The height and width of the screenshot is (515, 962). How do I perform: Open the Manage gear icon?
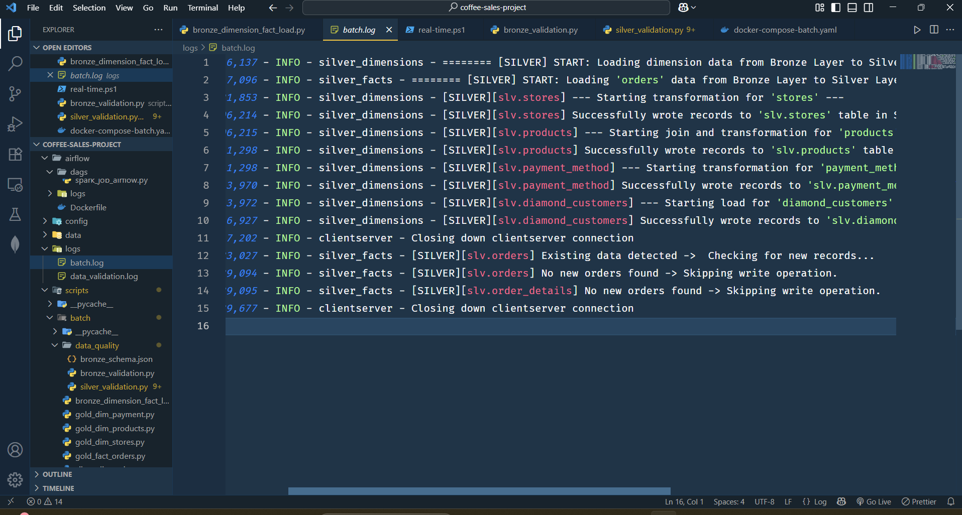click(x=15, y=480)
